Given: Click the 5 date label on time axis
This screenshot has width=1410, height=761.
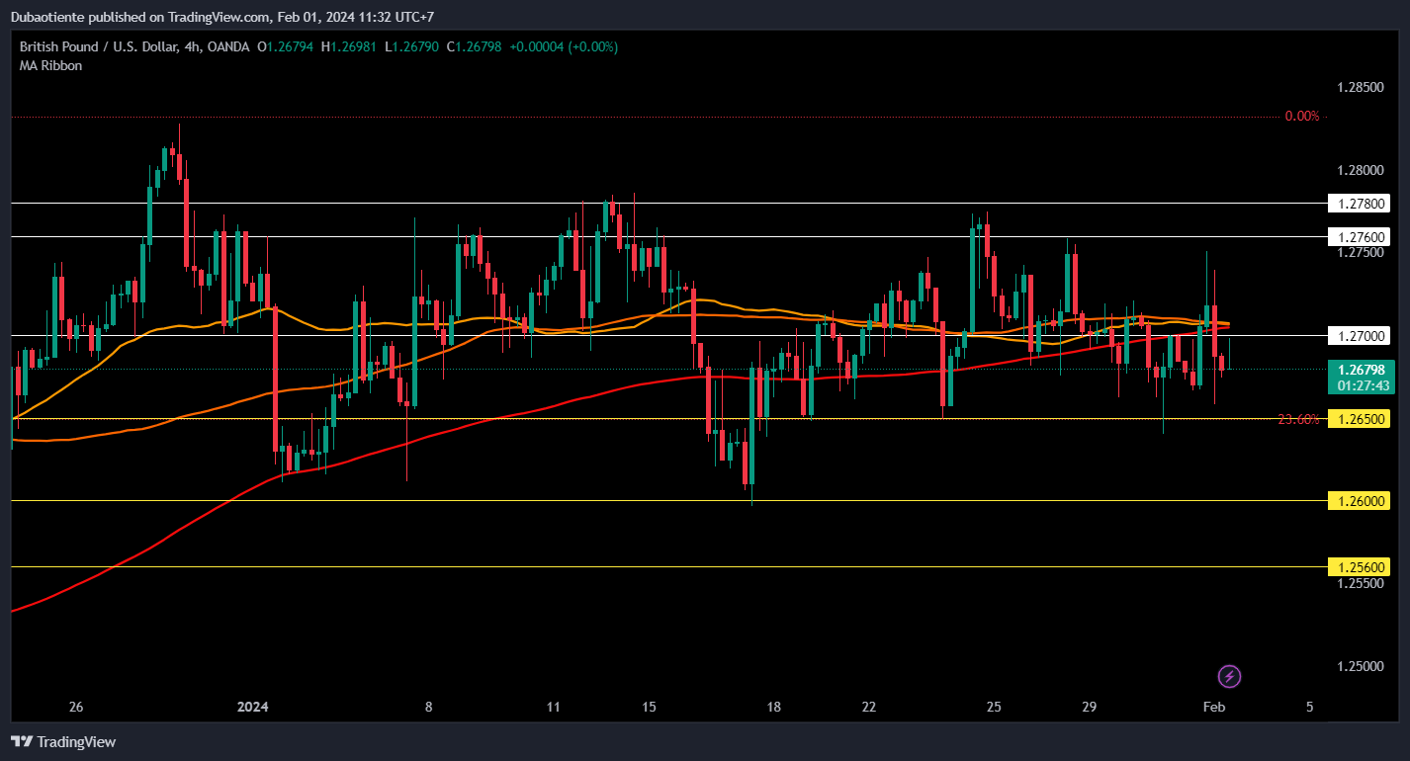Looking at the screenshot, I should (1309, 707).
